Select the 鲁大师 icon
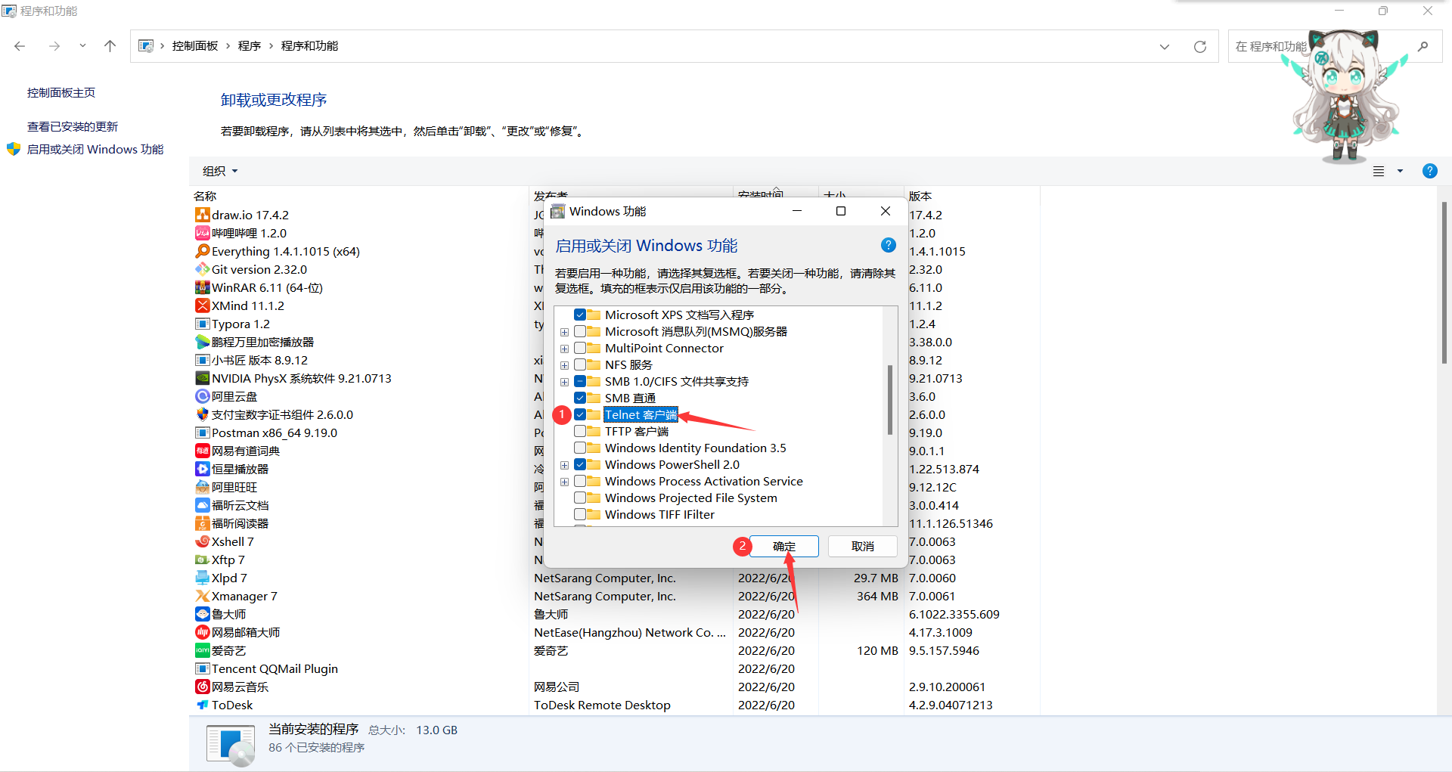This screenshot has height=772, width=1452. pyautogui.click(x=202, y=614)
